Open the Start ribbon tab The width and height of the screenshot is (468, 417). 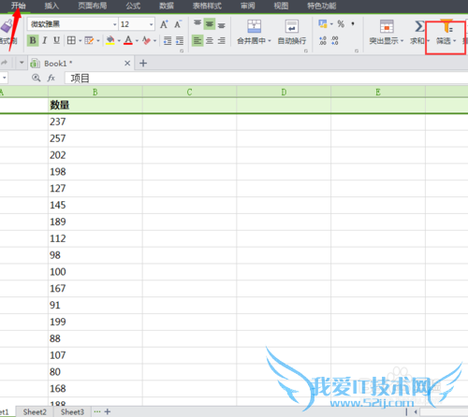pos(19,6)
